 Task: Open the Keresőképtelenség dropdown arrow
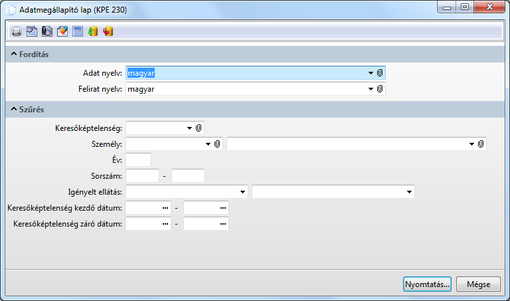[189, 128]
